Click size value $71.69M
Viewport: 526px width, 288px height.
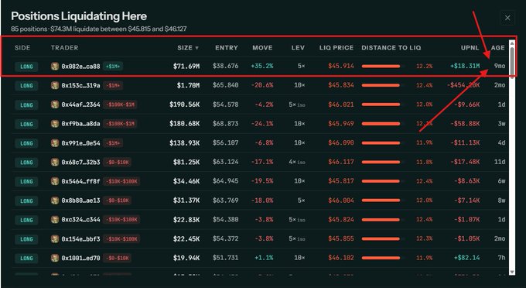186,67
